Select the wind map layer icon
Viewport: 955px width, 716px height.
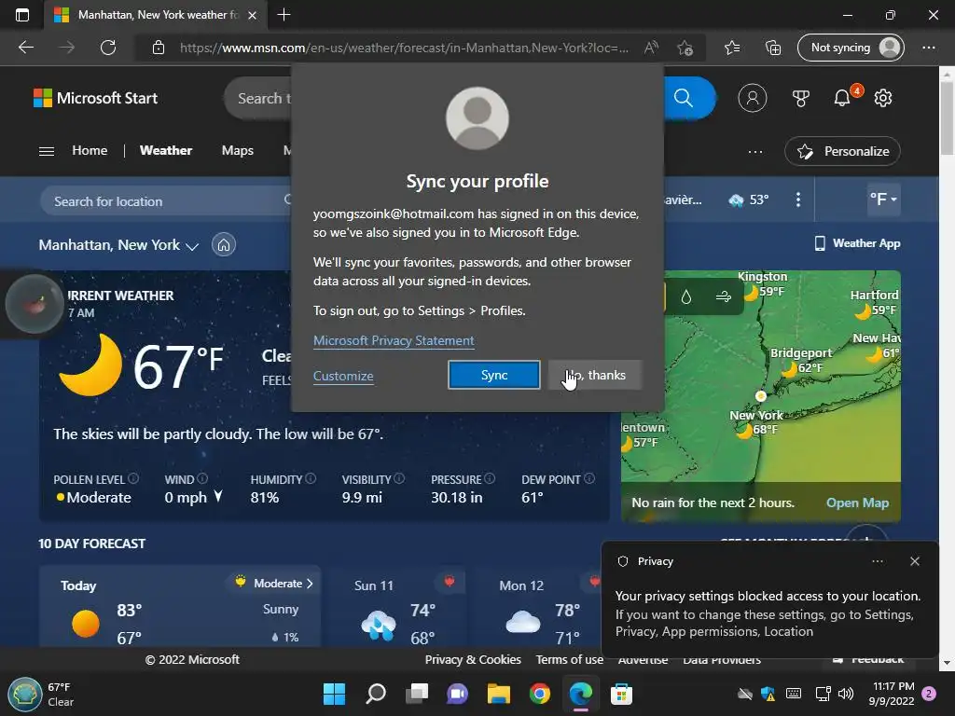tap(724, 296)
